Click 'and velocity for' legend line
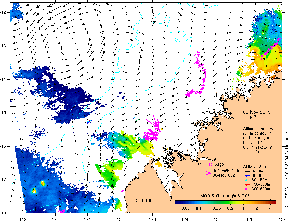 [x=257, y=138]
